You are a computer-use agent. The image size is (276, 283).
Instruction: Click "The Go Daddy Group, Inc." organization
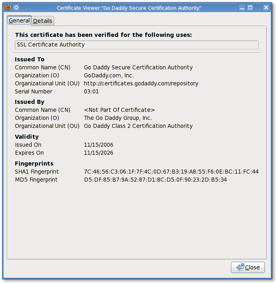(118, 118)
